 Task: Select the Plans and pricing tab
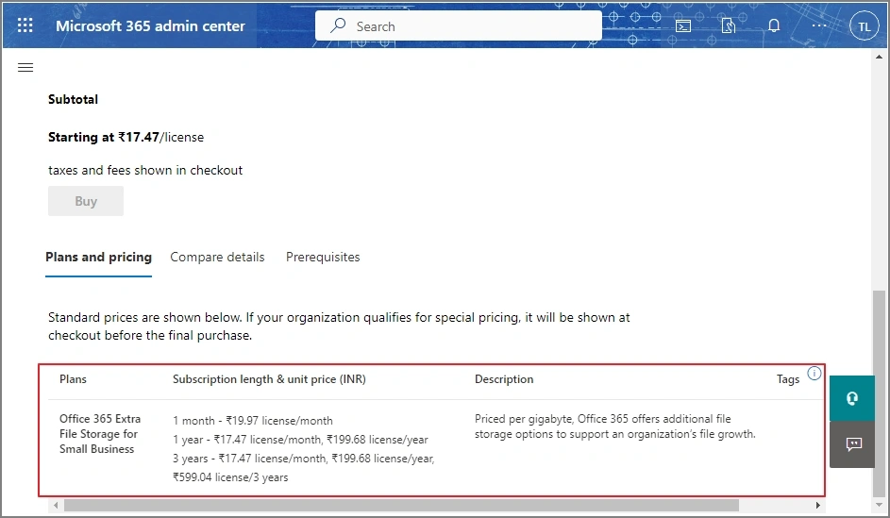point(99,257)
